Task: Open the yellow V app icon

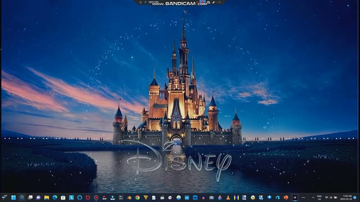Action: (146, 198)
